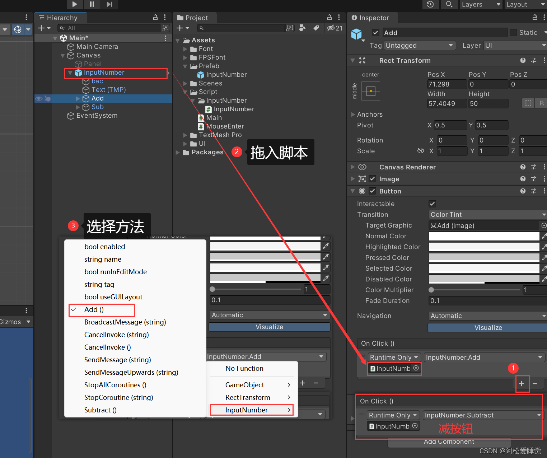Expand the Sub object in Hierarchy
The width and height of the screenshot is (547, 458).
pyautogui.click(x=78, y=107)
